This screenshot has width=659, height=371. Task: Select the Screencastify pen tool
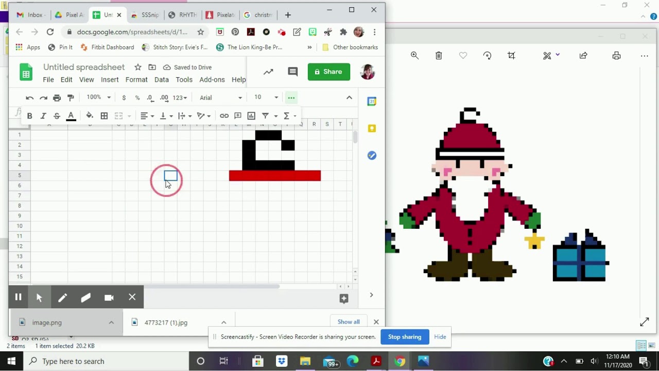point(62,297)
